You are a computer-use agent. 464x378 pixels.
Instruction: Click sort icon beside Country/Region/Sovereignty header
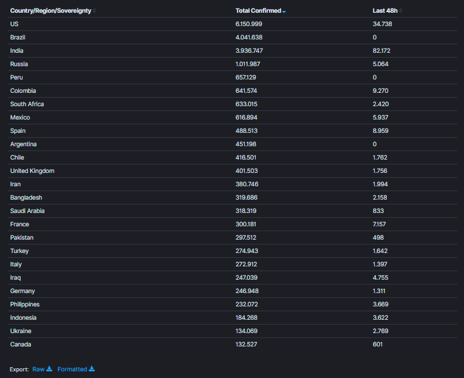pyautogui.click(x=94, y=11)
